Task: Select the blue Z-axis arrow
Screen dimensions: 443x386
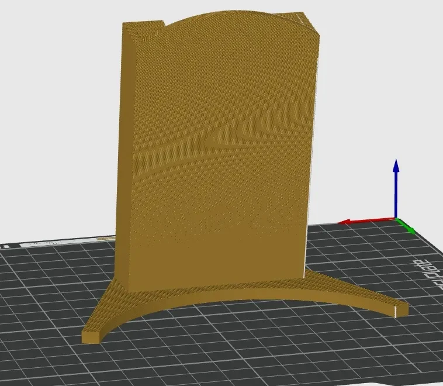Action: point(396,188)
